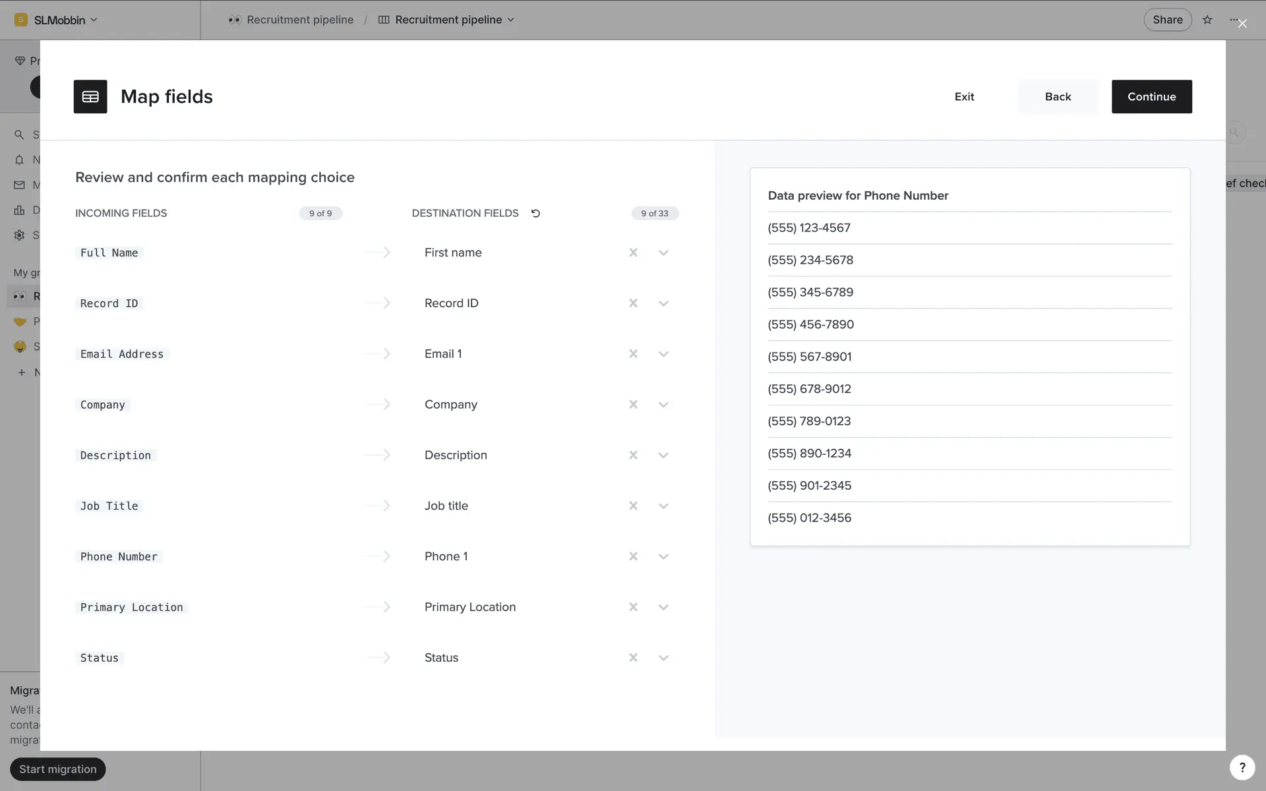
Task: Star this Recruitment pipeline page
Action: pos(1207,20)
